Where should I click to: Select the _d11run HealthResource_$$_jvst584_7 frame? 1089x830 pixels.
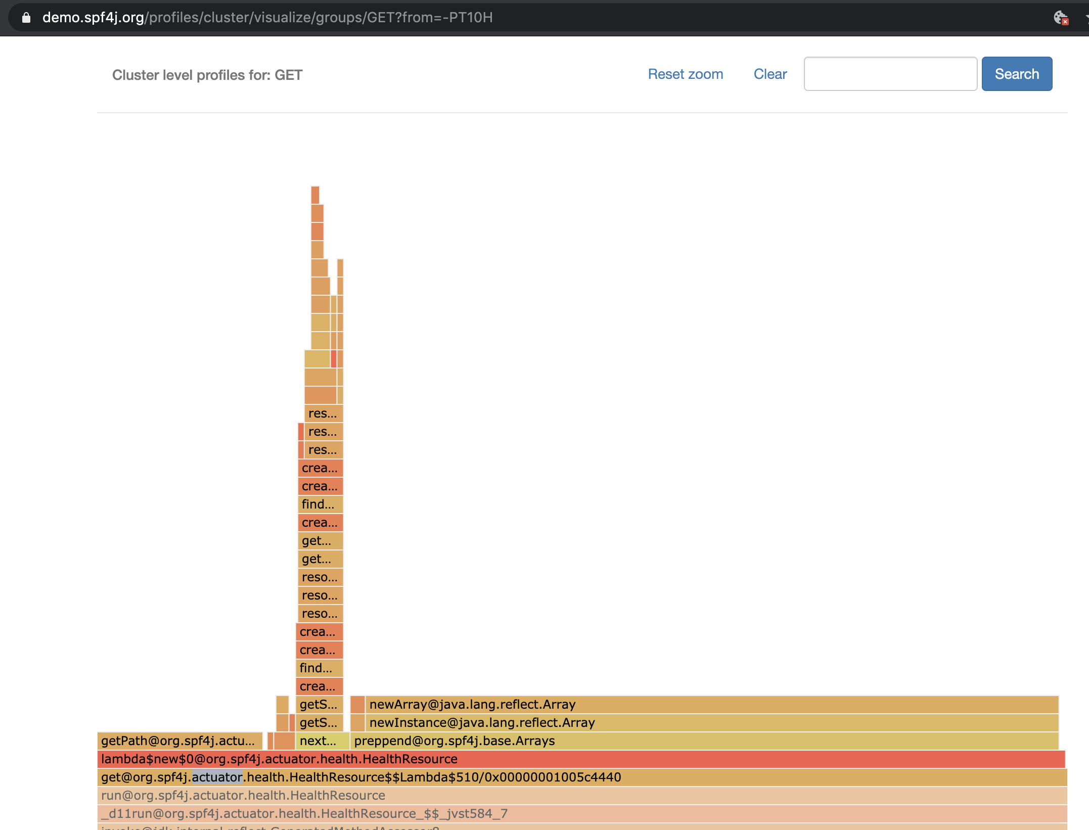coord(582,813)
